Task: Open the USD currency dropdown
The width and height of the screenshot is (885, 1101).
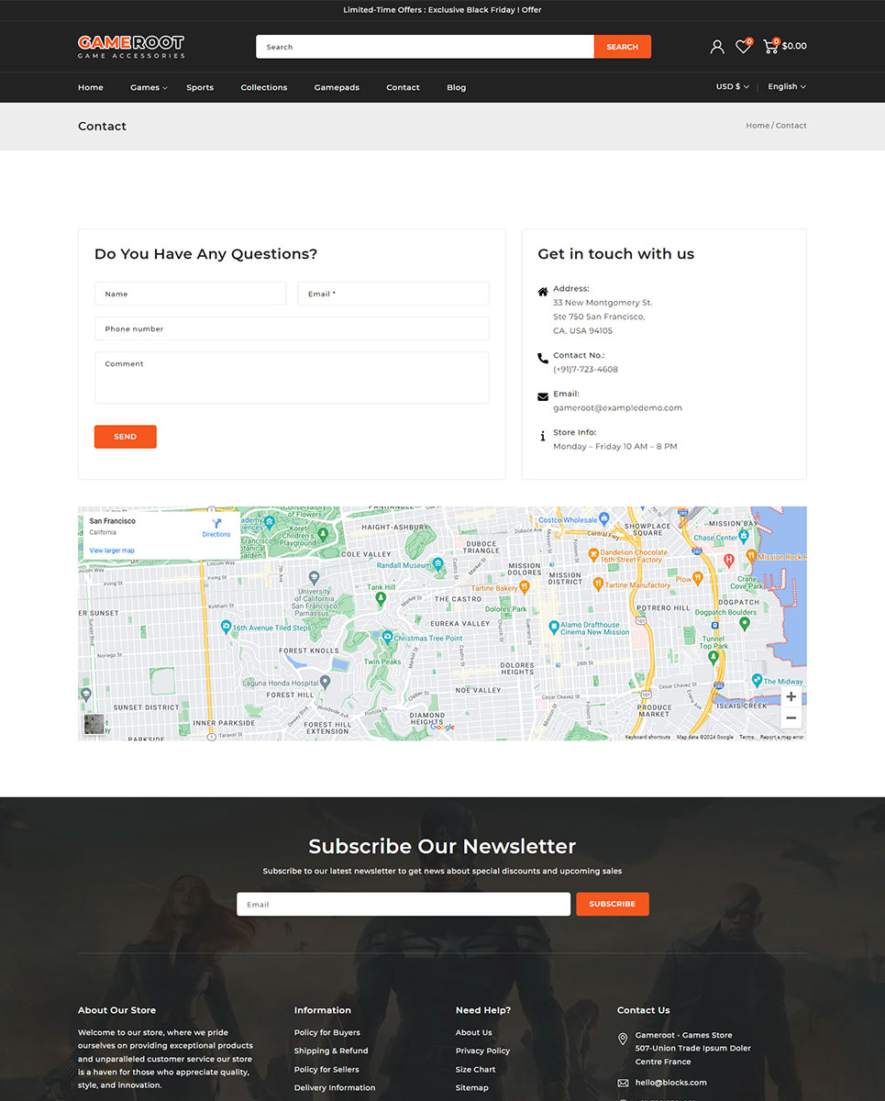Action: [x=732, y=87]
